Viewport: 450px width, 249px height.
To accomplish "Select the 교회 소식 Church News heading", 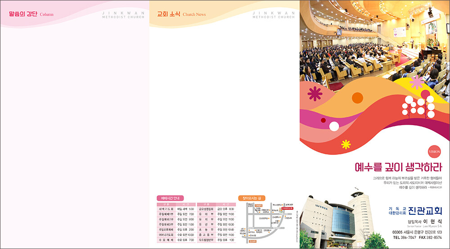I will 181,14.
